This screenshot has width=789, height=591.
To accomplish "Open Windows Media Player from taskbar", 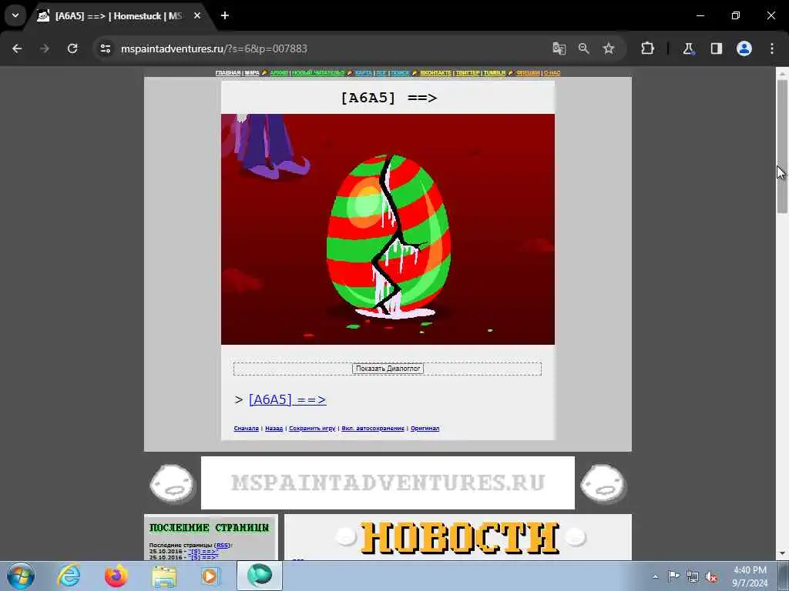I will tap(211, 576).
